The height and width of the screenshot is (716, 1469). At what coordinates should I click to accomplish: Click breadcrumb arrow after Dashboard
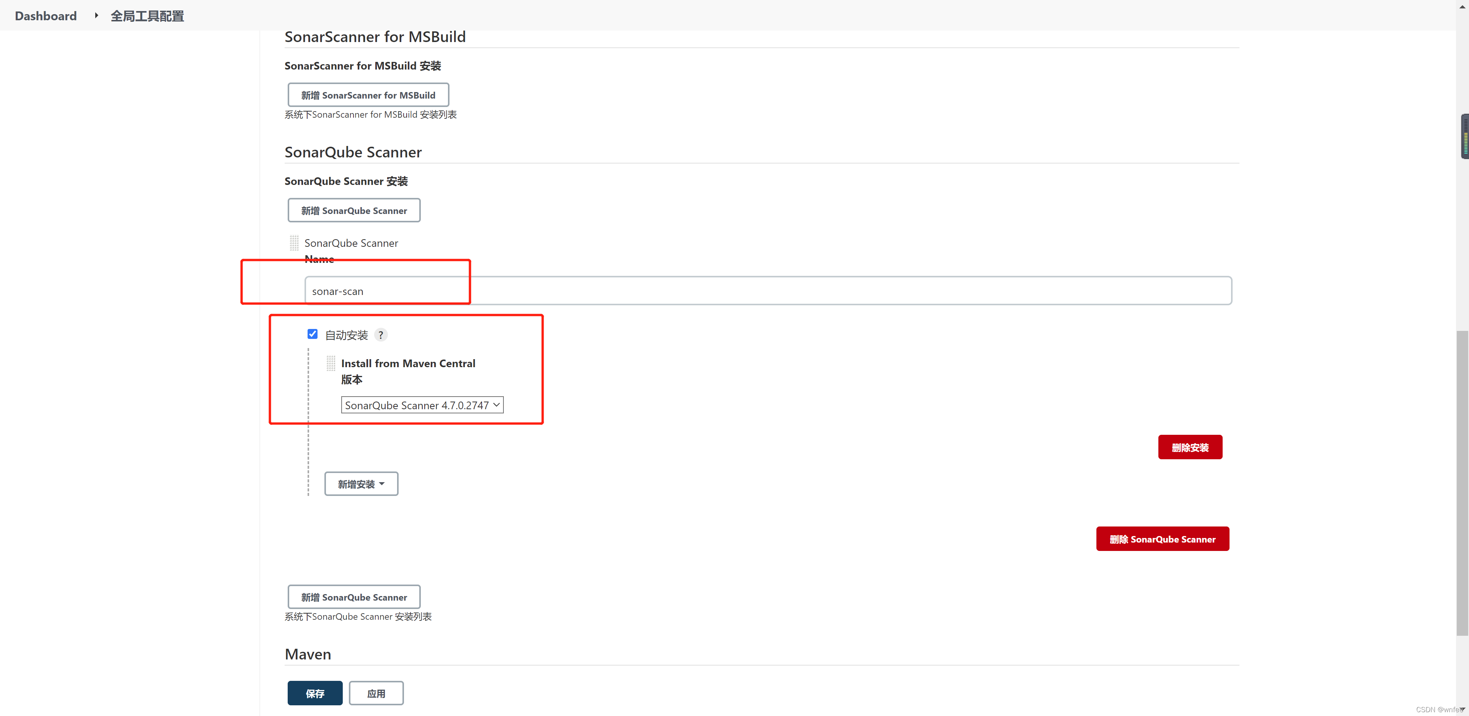click(96, 15)
